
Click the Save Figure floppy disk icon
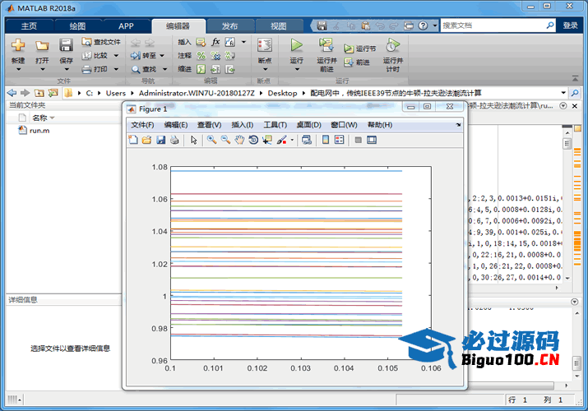pyautogui.click(x=161, y=141)
